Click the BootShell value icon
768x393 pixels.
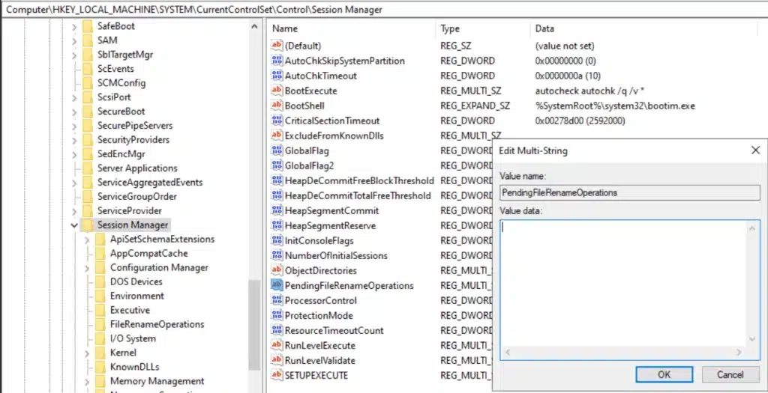click(276, 106)
